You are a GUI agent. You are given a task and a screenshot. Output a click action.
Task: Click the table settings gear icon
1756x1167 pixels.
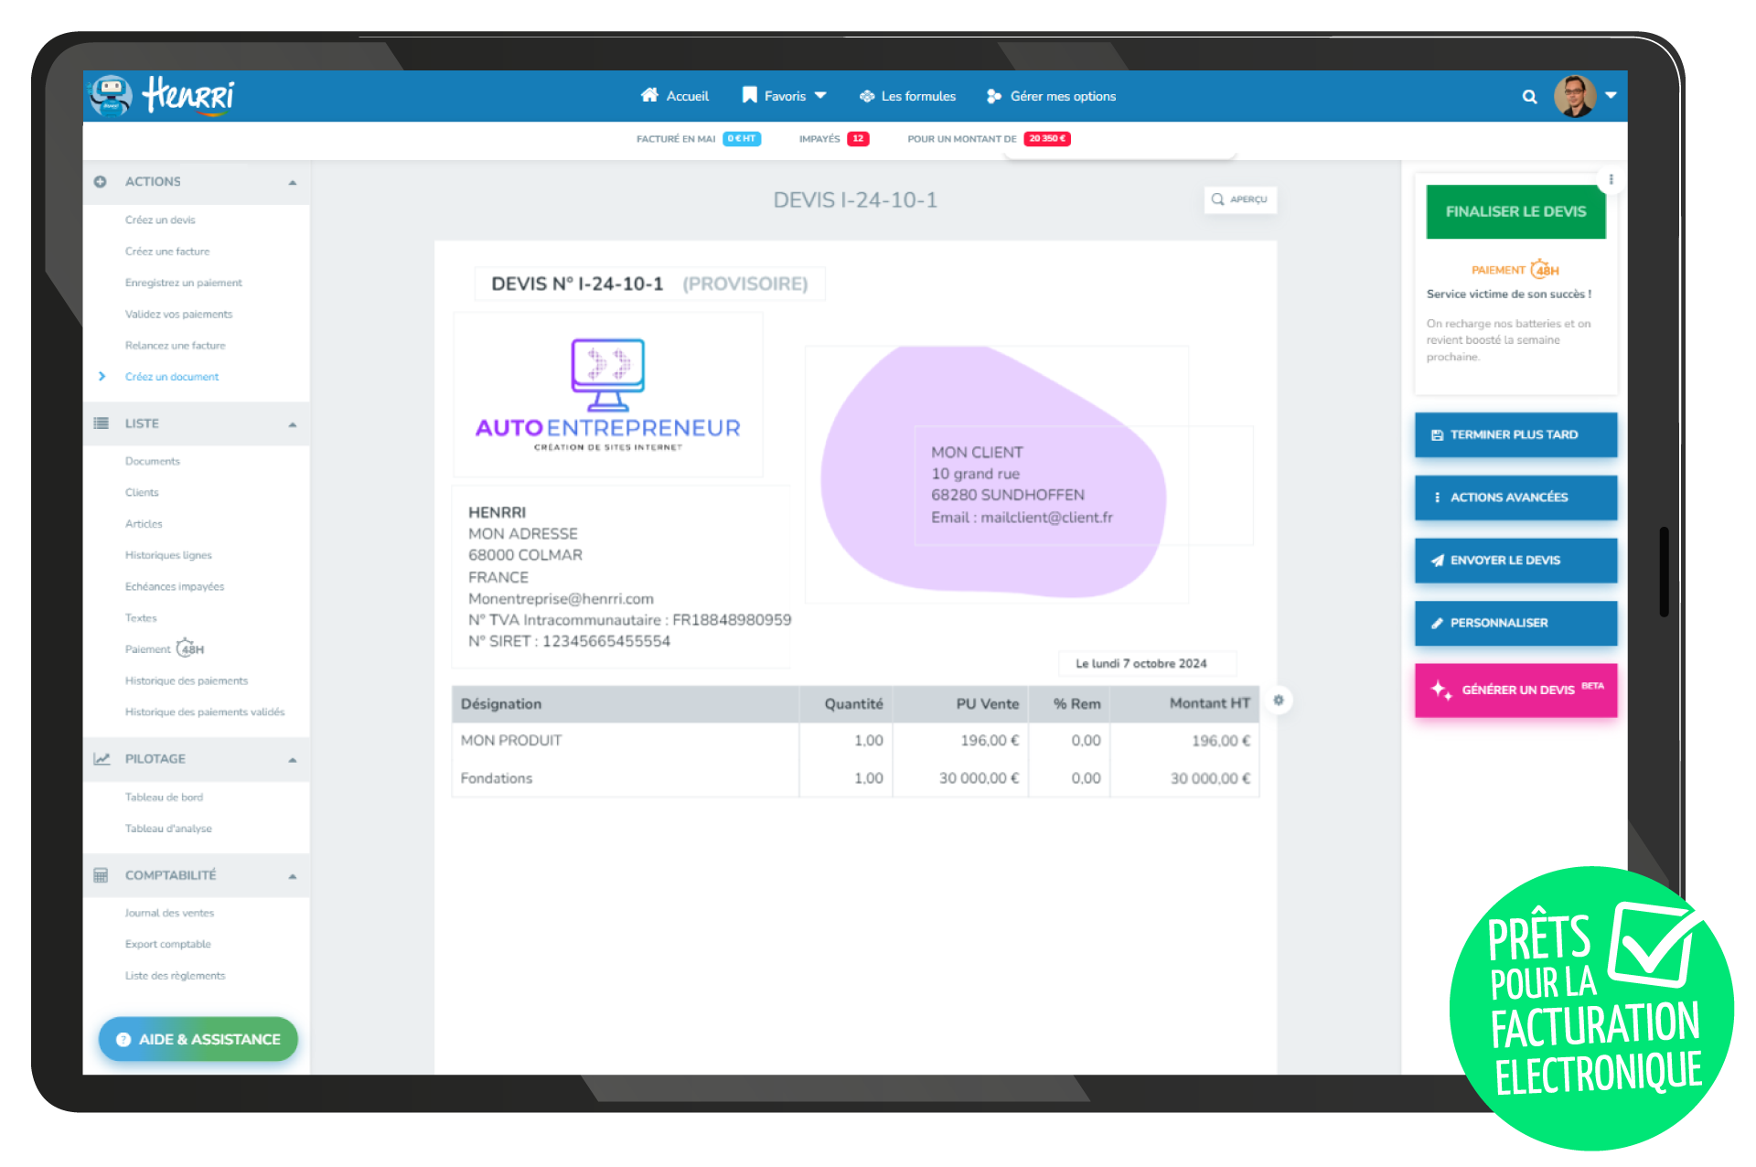pos(1279,701)
